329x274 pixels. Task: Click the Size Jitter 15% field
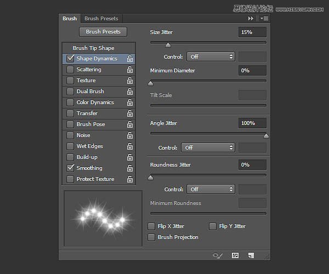(x=252, y=32)
